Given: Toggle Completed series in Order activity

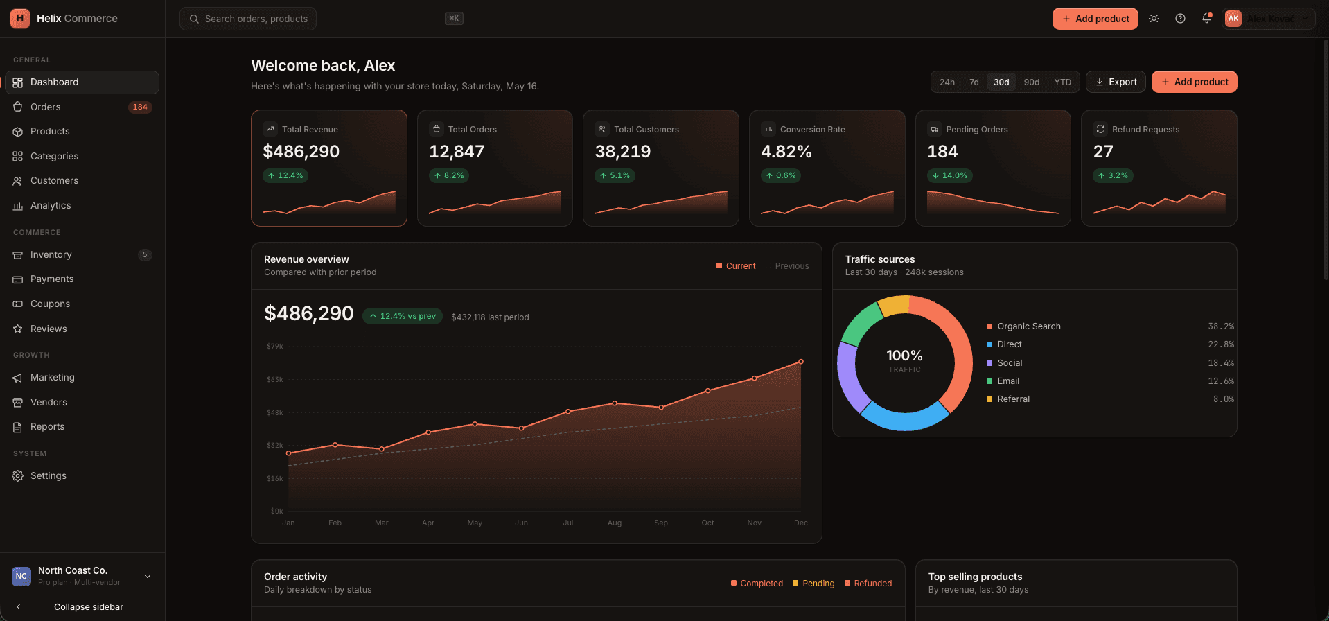Looking at the screenshot, I should 757,584.
